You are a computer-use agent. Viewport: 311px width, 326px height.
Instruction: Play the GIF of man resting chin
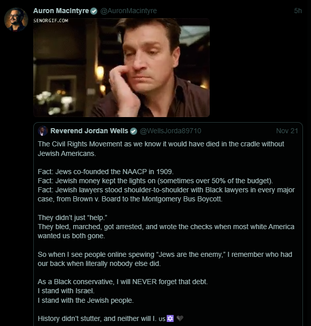pos(121,68)
